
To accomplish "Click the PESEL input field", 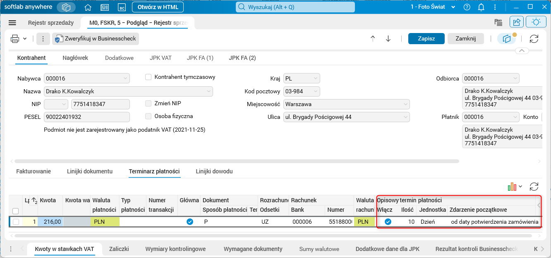I will (87, 117).
